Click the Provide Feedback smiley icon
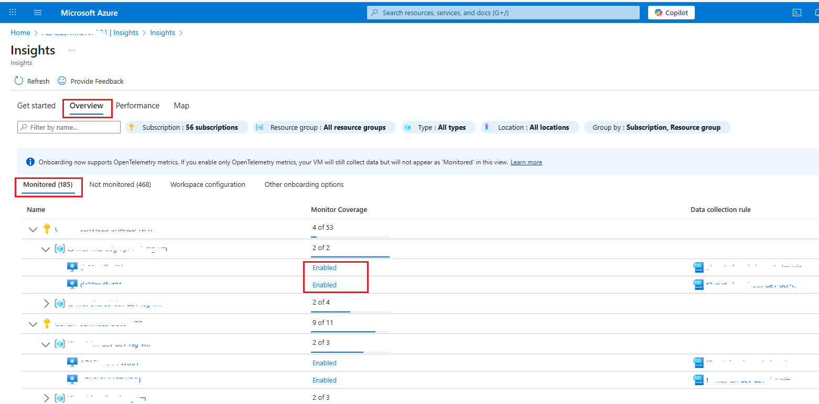 (x=62, y=81)
